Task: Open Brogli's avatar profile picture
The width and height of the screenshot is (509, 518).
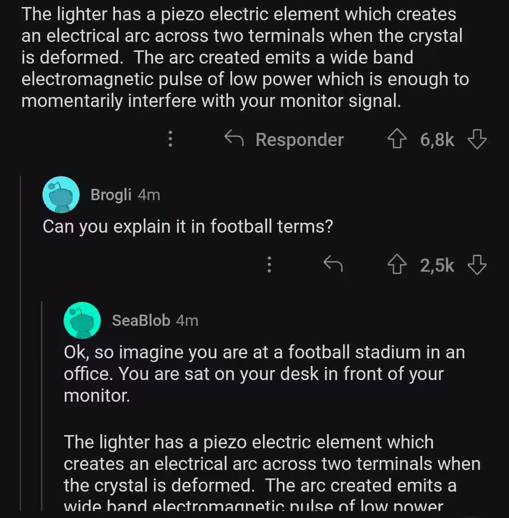Action: pos(61,194)
